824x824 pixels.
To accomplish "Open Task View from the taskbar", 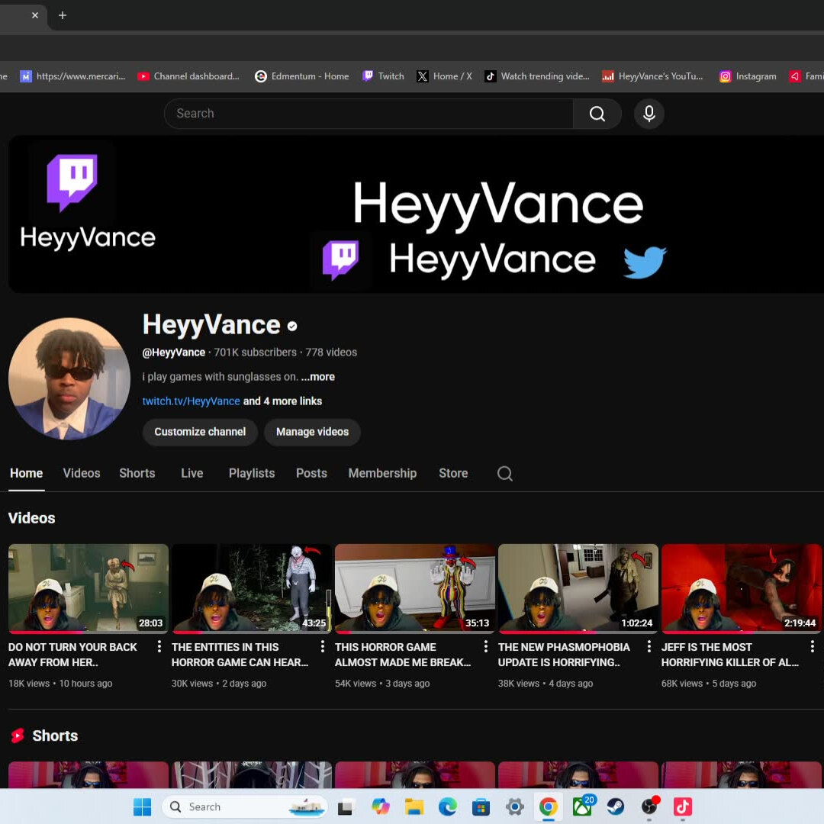I will 346,806.
